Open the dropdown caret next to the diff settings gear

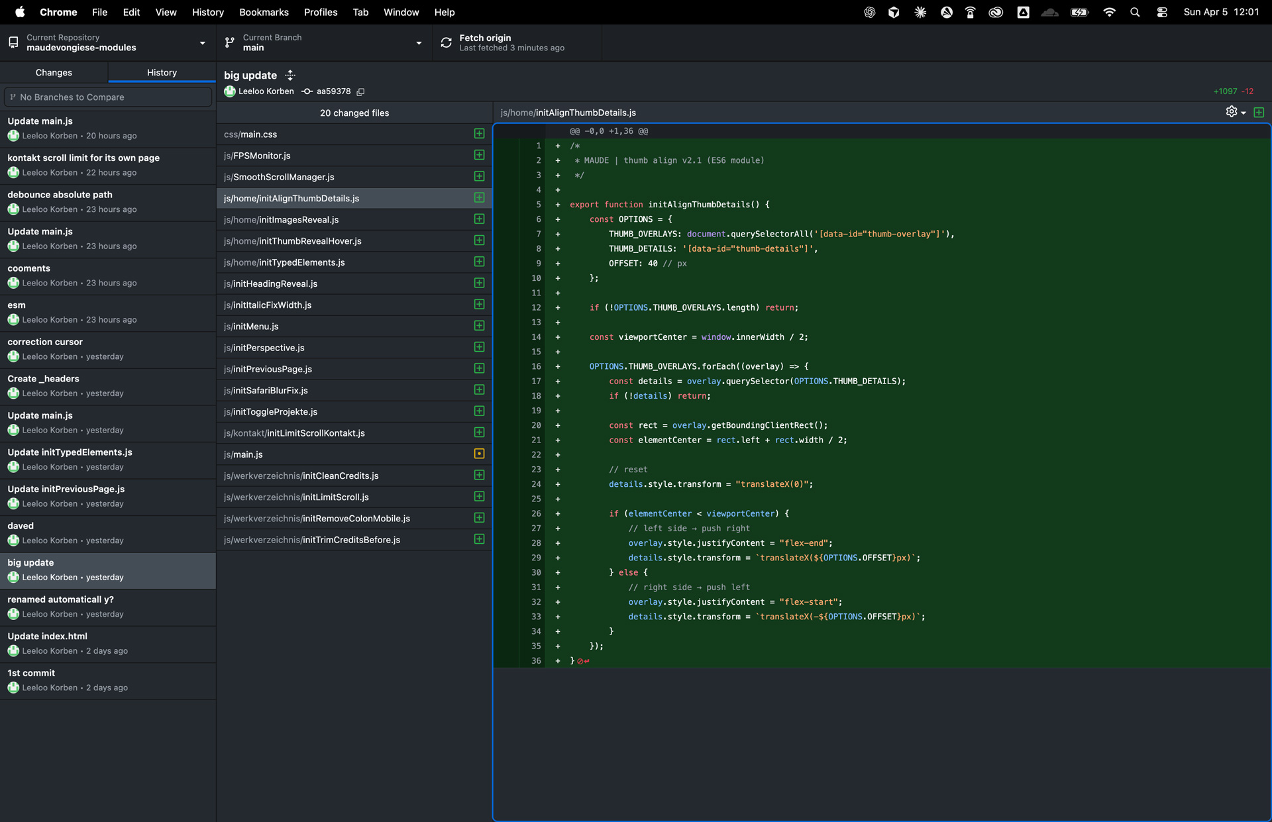(1244, 113)
